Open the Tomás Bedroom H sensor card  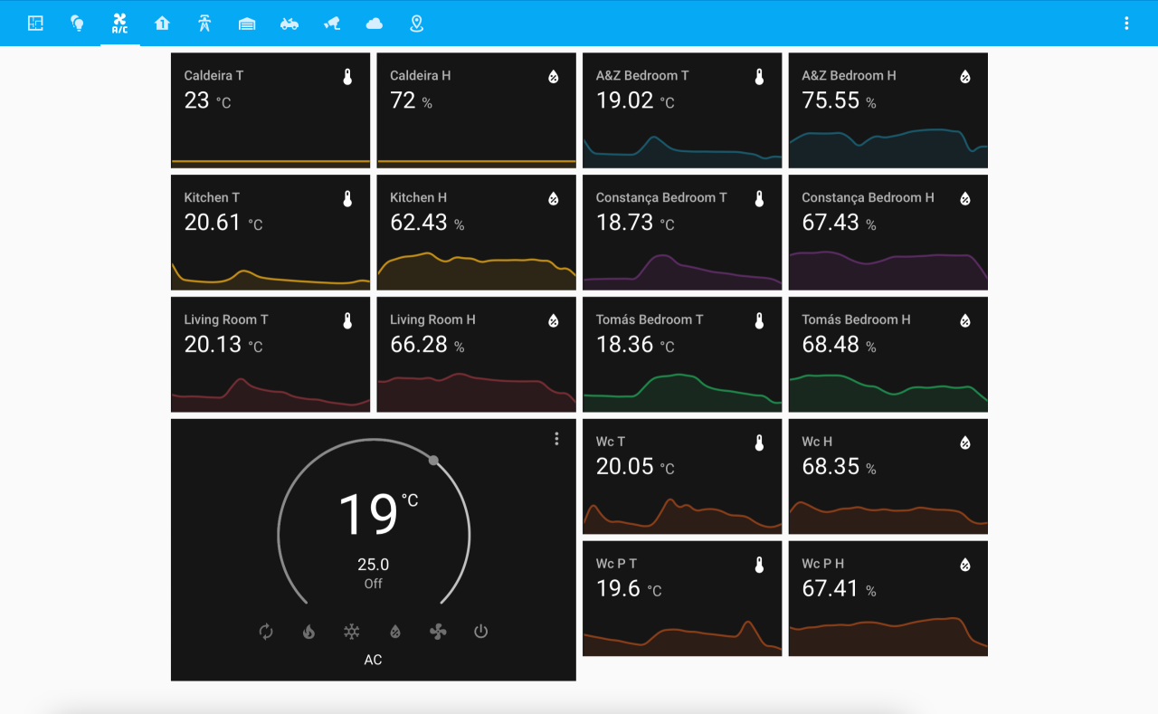pos(888,355)
